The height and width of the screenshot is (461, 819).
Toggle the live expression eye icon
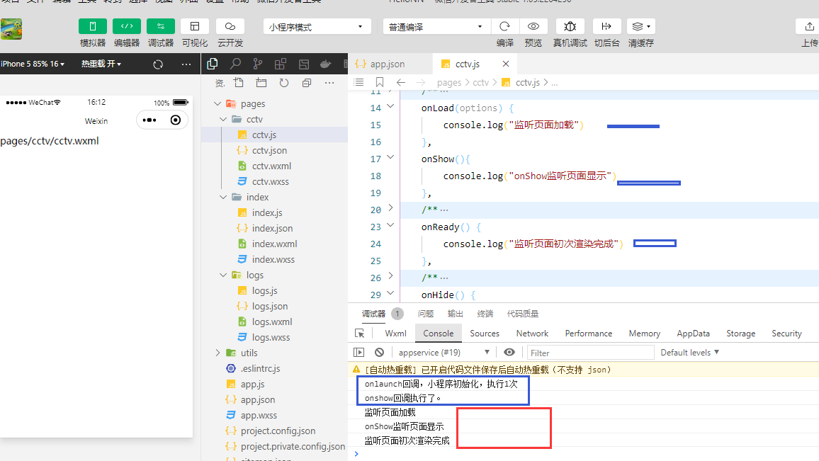tap(509, 353)
